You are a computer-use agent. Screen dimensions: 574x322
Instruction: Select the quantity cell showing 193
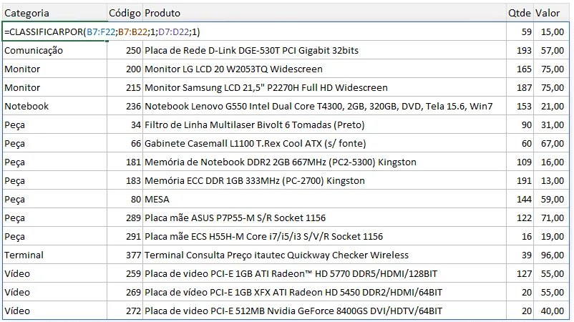click(520, 51)
